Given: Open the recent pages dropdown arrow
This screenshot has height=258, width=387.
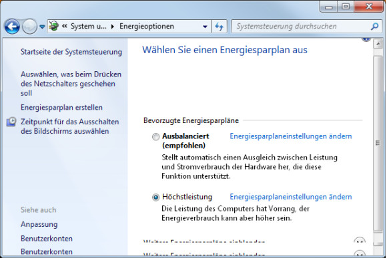Looking at the screenshot, I should click(x=42, y=27).
